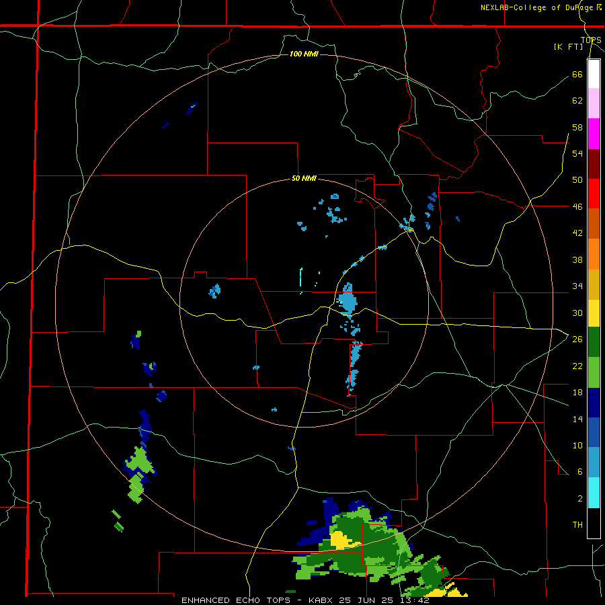The height and width of the screenshot is (605, 605).
Task: Click the light green legend swatch
Action: click(594, 372)
